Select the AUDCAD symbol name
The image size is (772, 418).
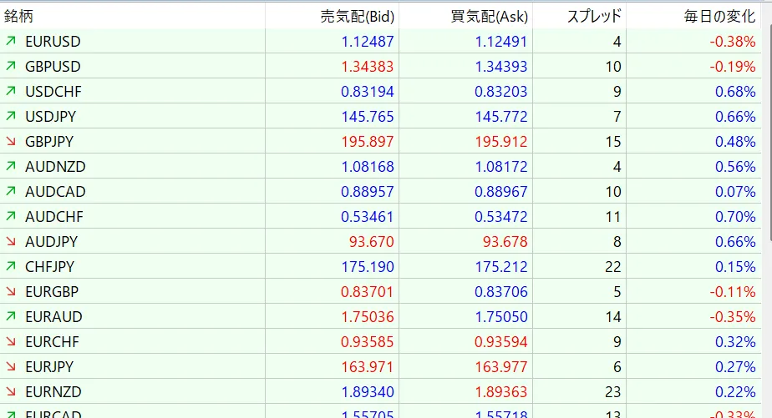coord(55,191)
